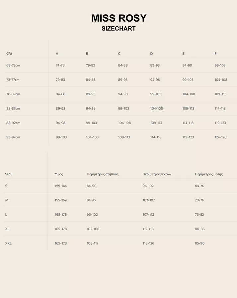237x298 pixels.
Task: Select the 93-97cm row label
Action: coord(13,137)
